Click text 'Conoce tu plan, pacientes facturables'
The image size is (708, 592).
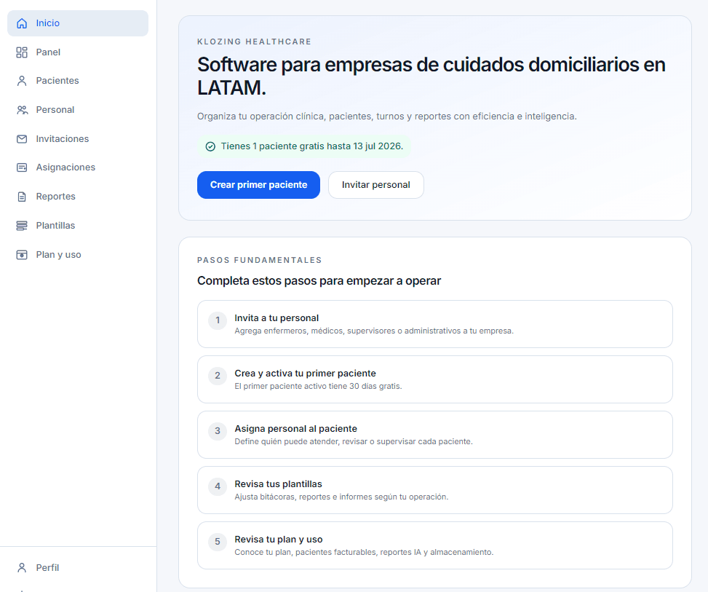pos(364,552)
